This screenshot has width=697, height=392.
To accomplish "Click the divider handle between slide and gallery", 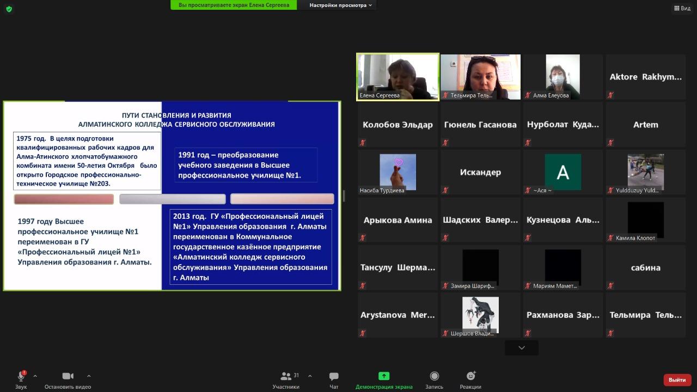I will (x=344, y=196).
